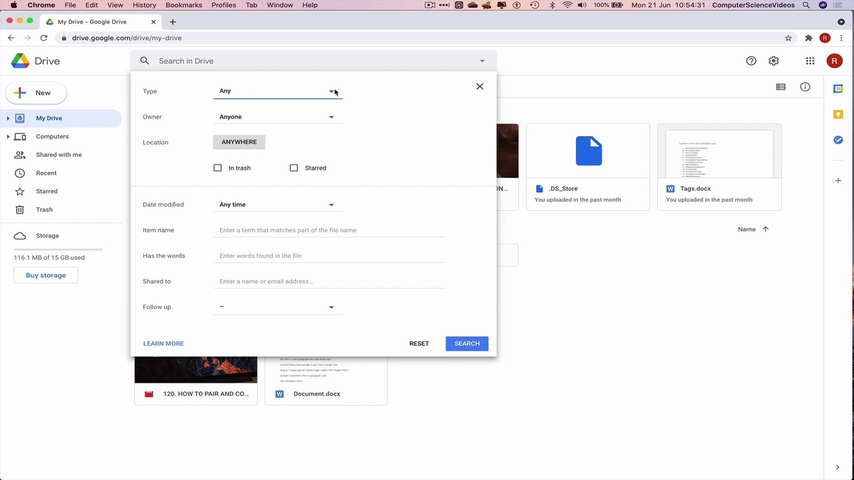Click the Item name input field
Image resolution: width=854 pixels, height=480 pixels.
click(329, 230)
